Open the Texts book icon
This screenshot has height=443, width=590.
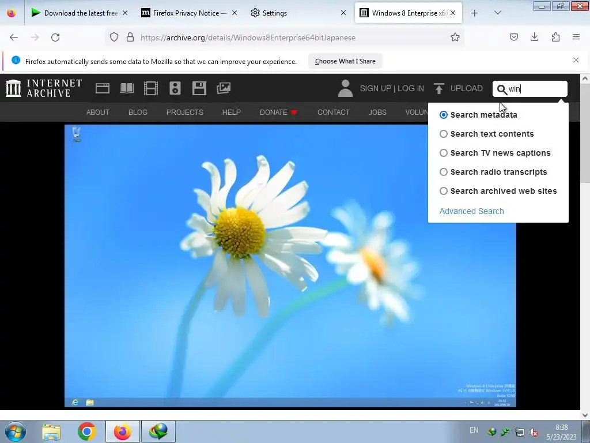pos(126,88)
